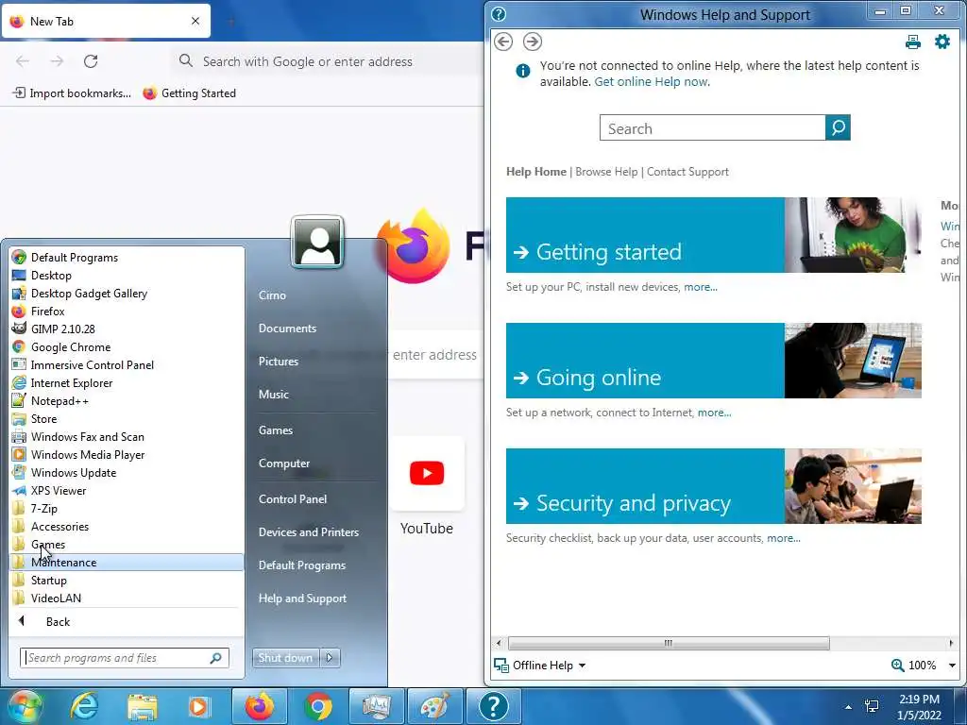Open Getting Started bookmark in Firefox
This screenshot has width=967, height=725.
[x=189, y=93]
